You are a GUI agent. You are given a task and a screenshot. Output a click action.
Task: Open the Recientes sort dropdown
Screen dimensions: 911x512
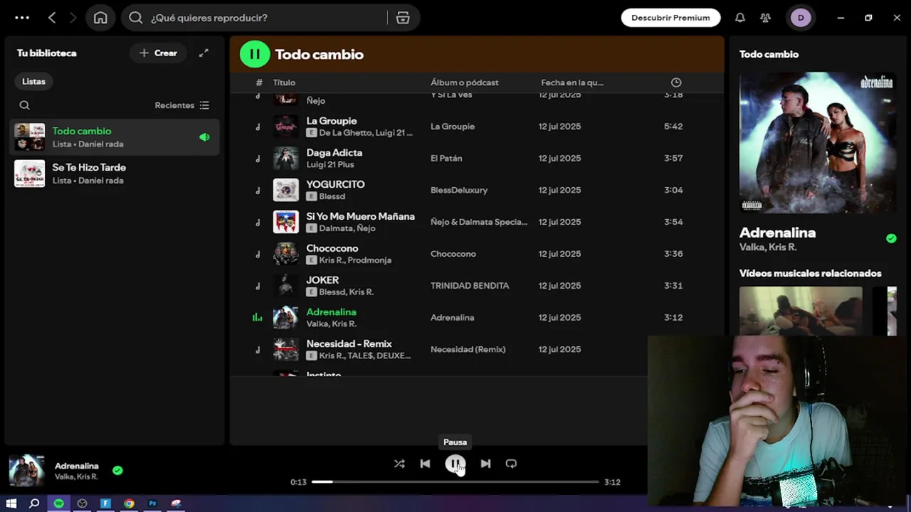coord(181,105)
